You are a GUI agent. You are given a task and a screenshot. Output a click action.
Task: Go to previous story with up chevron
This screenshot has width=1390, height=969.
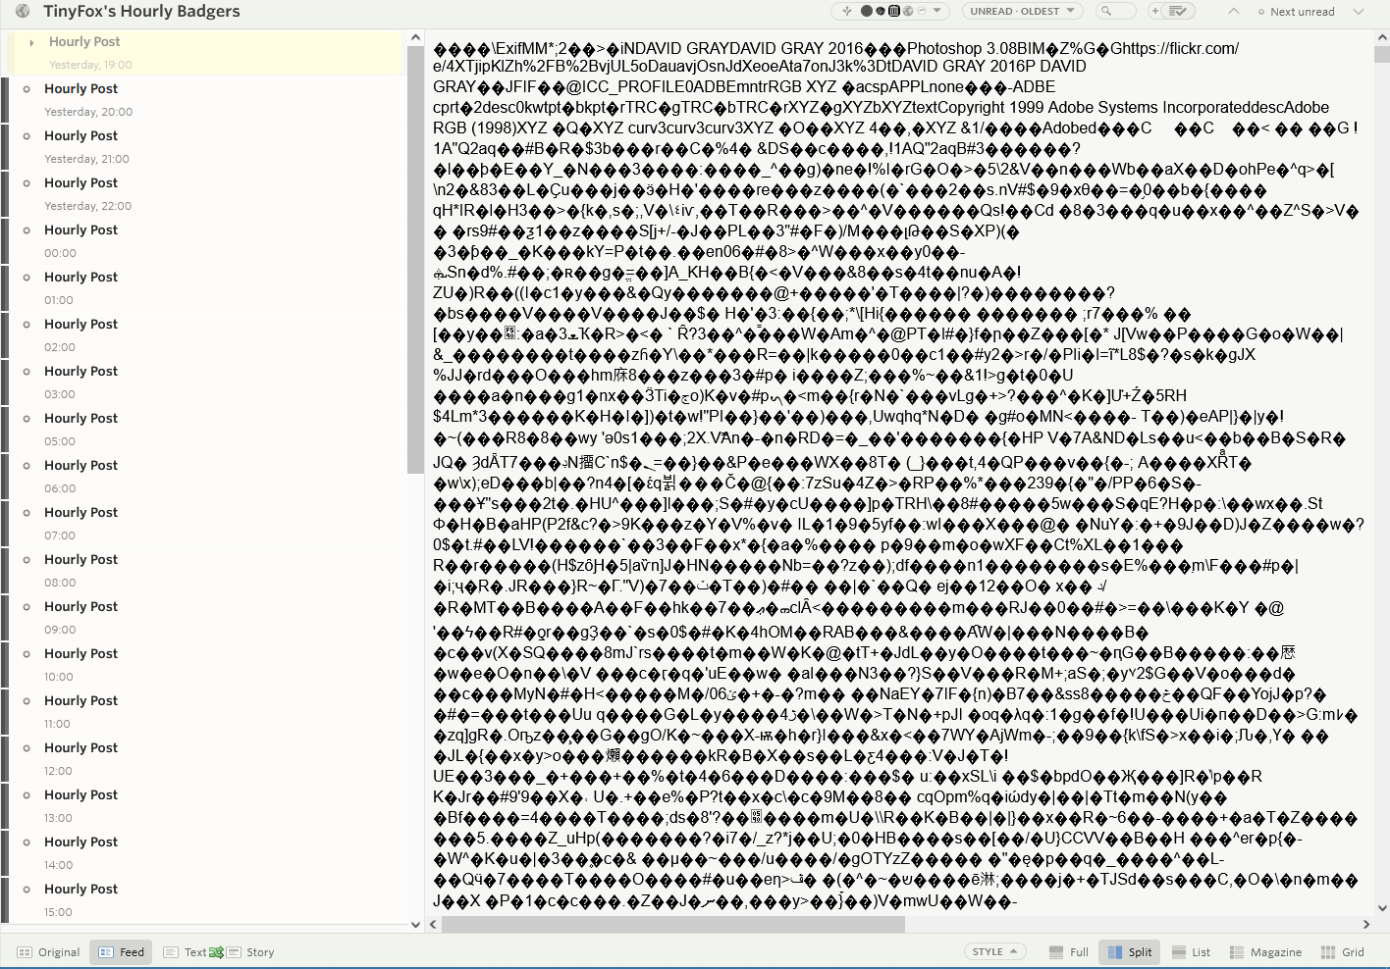1233,12
